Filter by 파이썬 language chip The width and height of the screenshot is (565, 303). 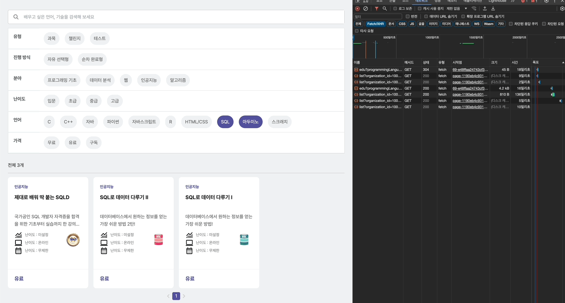[113, 122]
